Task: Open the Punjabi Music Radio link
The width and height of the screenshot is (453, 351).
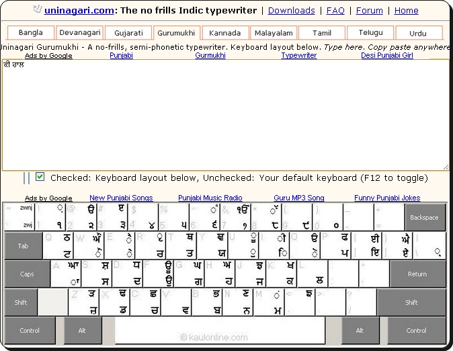Action: (x=210, y=198)
